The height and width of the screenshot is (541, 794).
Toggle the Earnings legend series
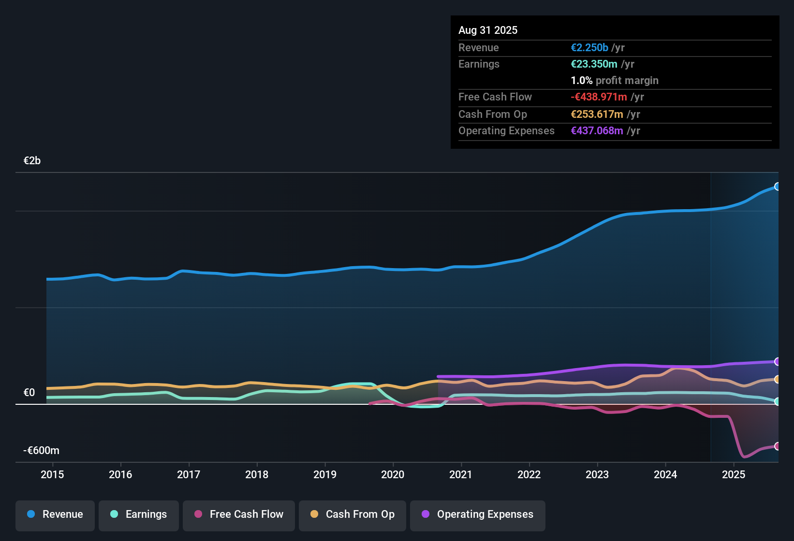[139, 515]
